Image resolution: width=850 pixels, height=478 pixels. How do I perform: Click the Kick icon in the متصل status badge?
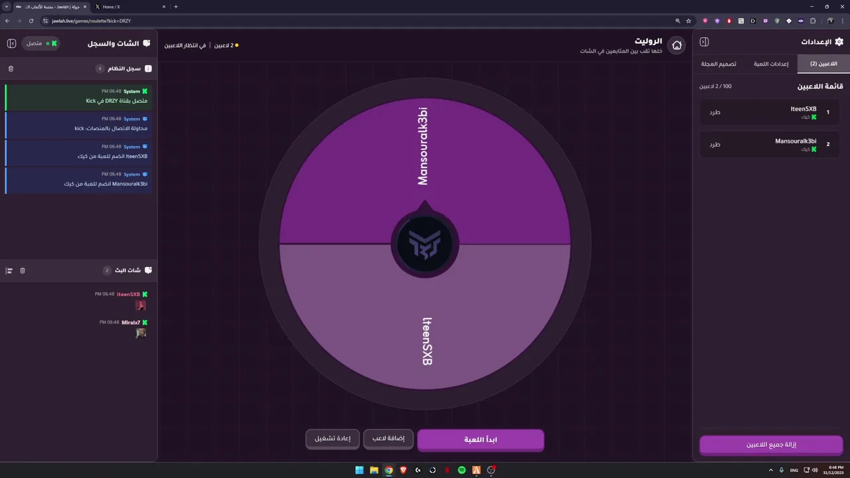54,43
